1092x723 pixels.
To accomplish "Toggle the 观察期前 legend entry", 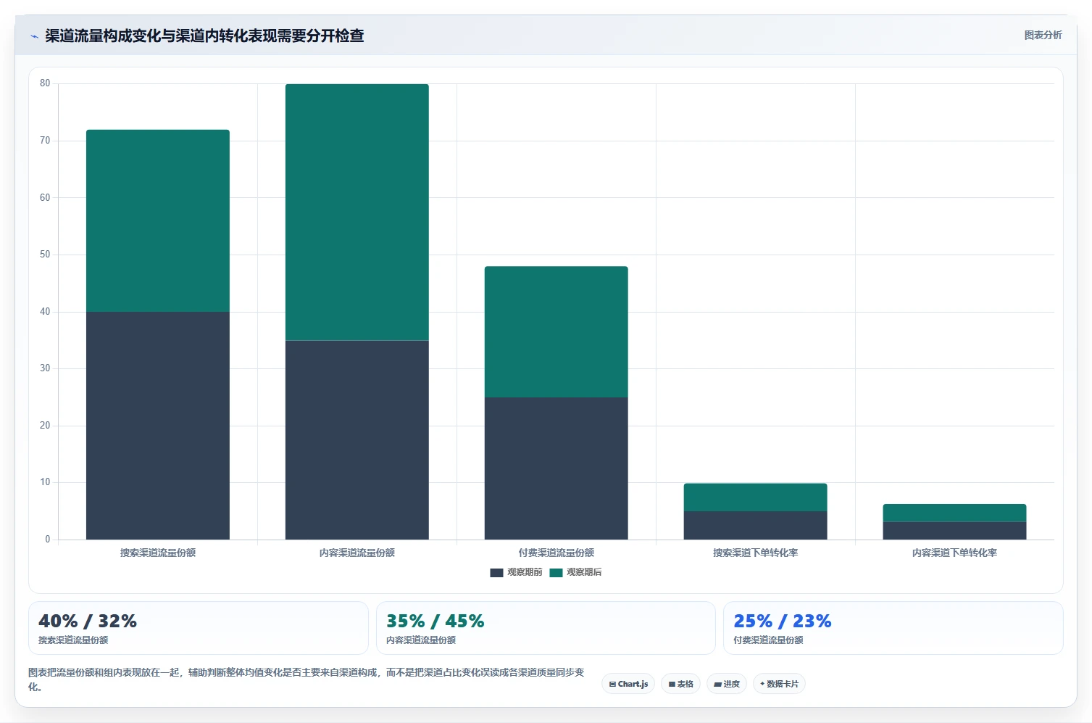I will [516, 572].
